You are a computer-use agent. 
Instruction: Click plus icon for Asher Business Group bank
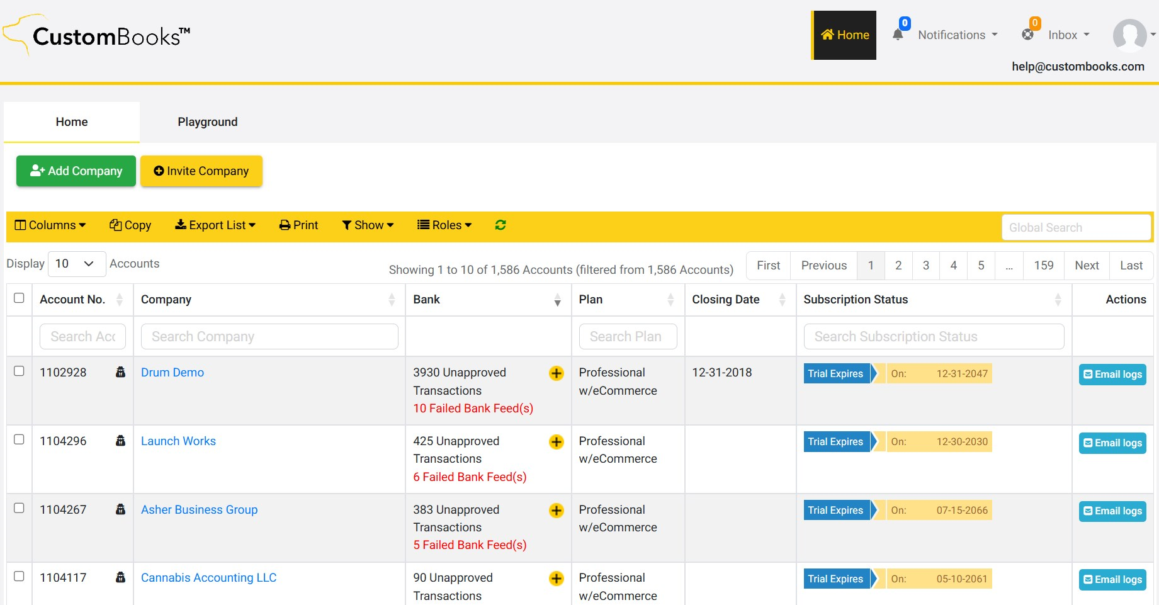(556, 511)
